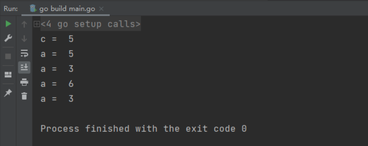The width and height of the screenshot is (368, 146).
Task: Go up the stack trace arrow
Action: pyautogui.click(x=24, y=24)
